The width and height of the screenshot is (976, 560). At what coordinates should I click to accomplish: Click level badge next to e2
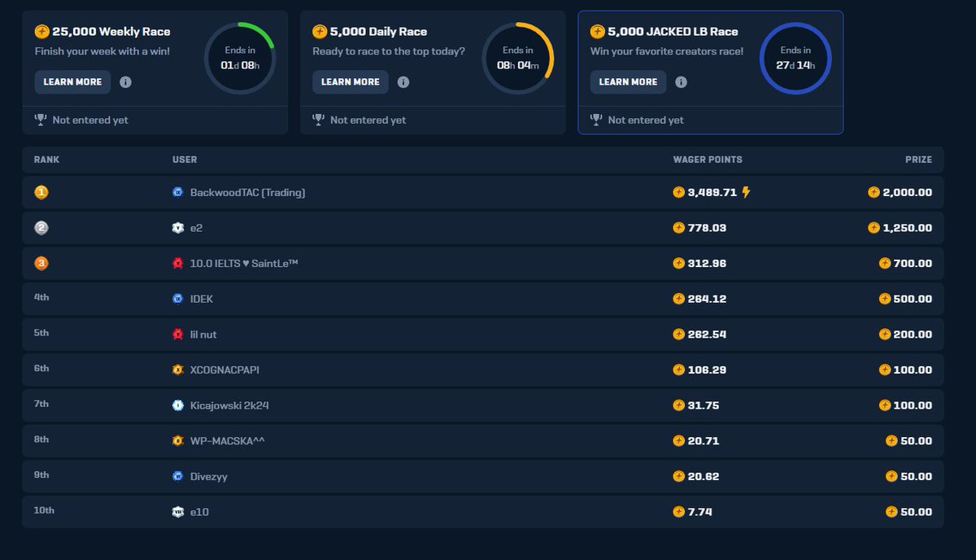click(178, 228)
